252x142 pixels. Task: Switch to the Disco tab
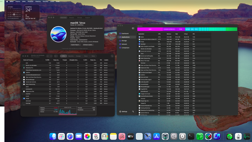(86, 56)
